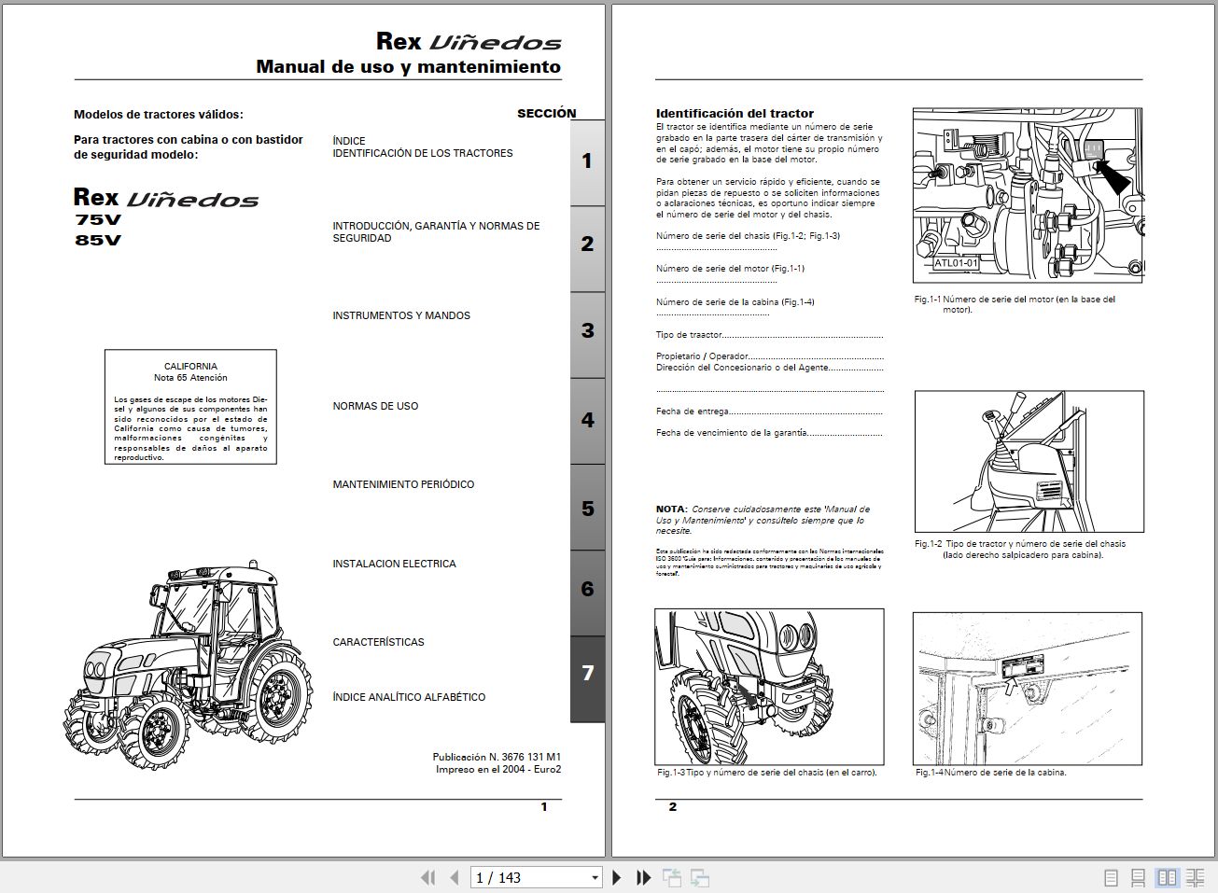Select section tab 1
The image size is (1218, 893).
click(587, 161)
